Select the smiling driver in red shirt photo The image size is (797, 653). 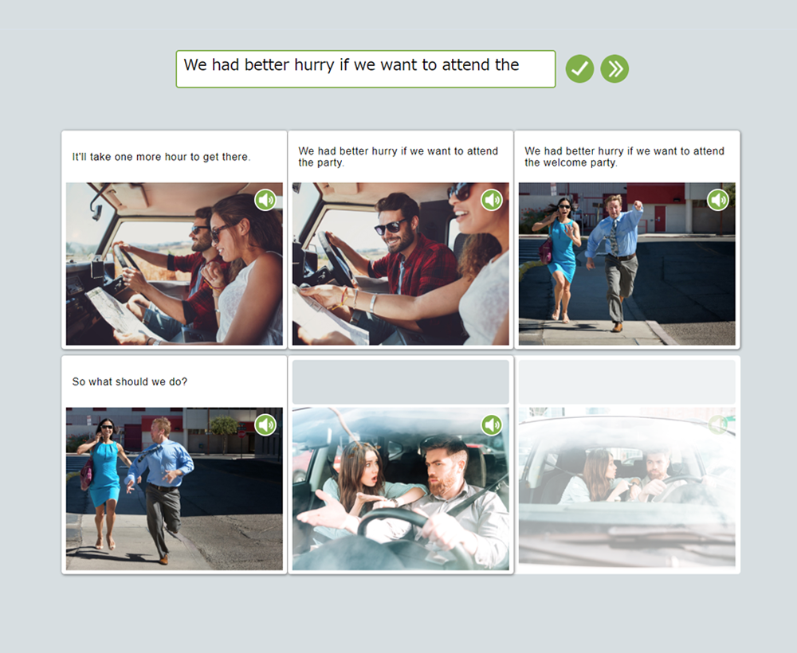400,271
